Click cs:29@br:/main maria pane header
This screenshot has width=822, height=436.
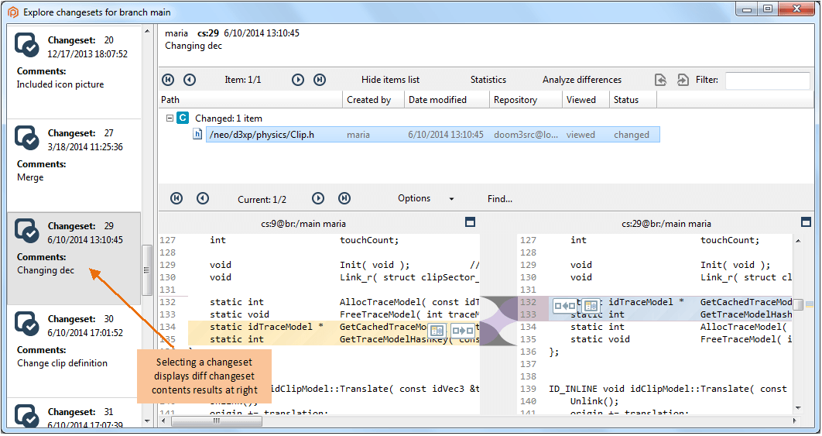tap(666, 224)
